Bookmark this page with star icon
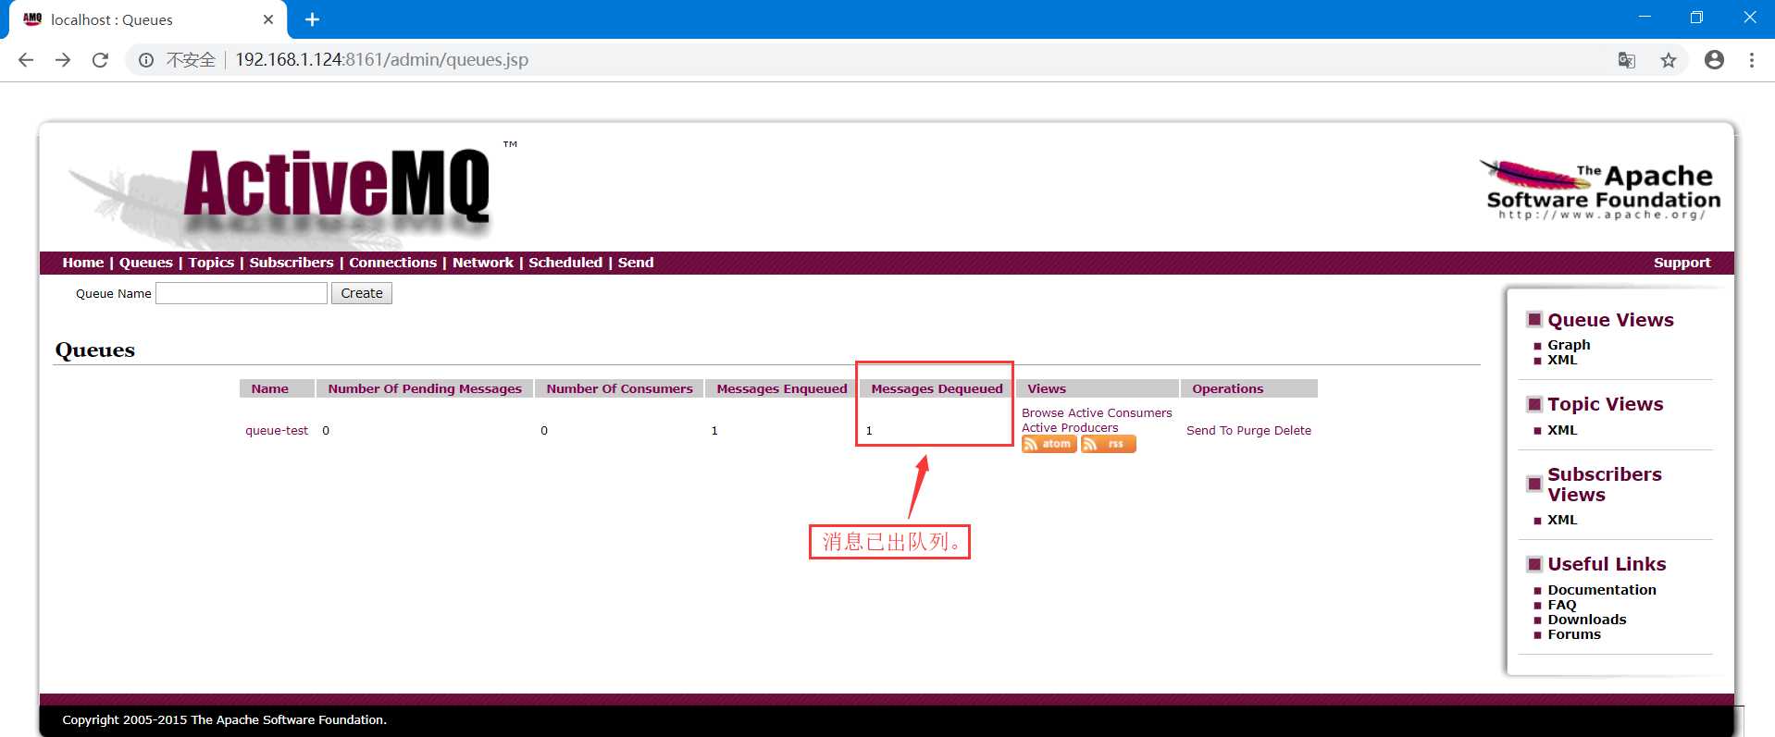The width and height of the screenshot is (1775, 737). (x=1668, y=60)
